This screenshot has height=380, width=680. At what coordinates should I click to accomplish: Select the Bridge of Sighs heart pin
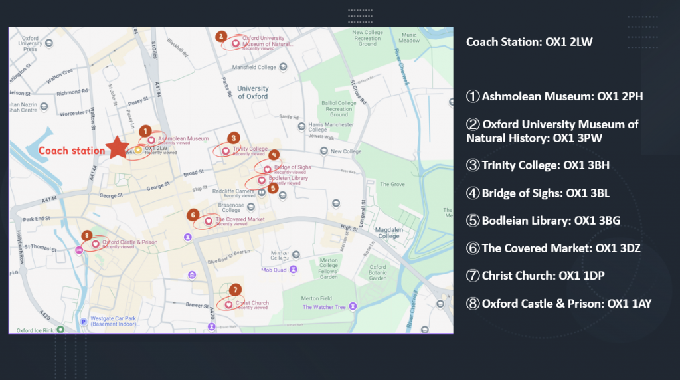pyautogui.click(x=267, y=169)
